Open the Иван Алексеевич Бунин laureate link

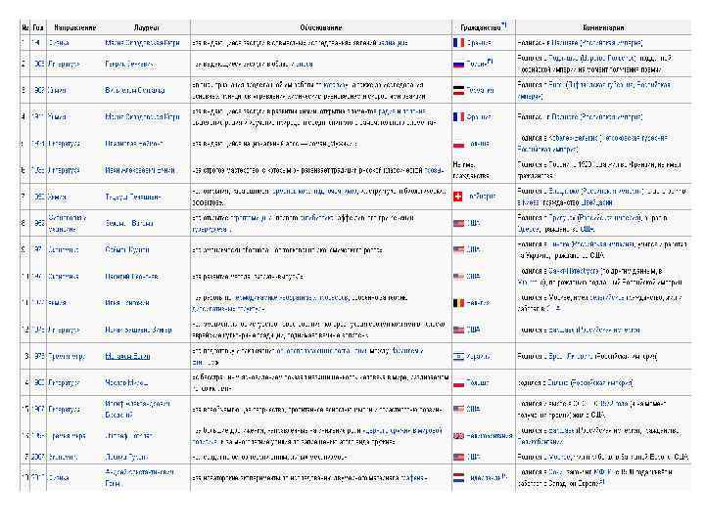[x=140, y=170]
